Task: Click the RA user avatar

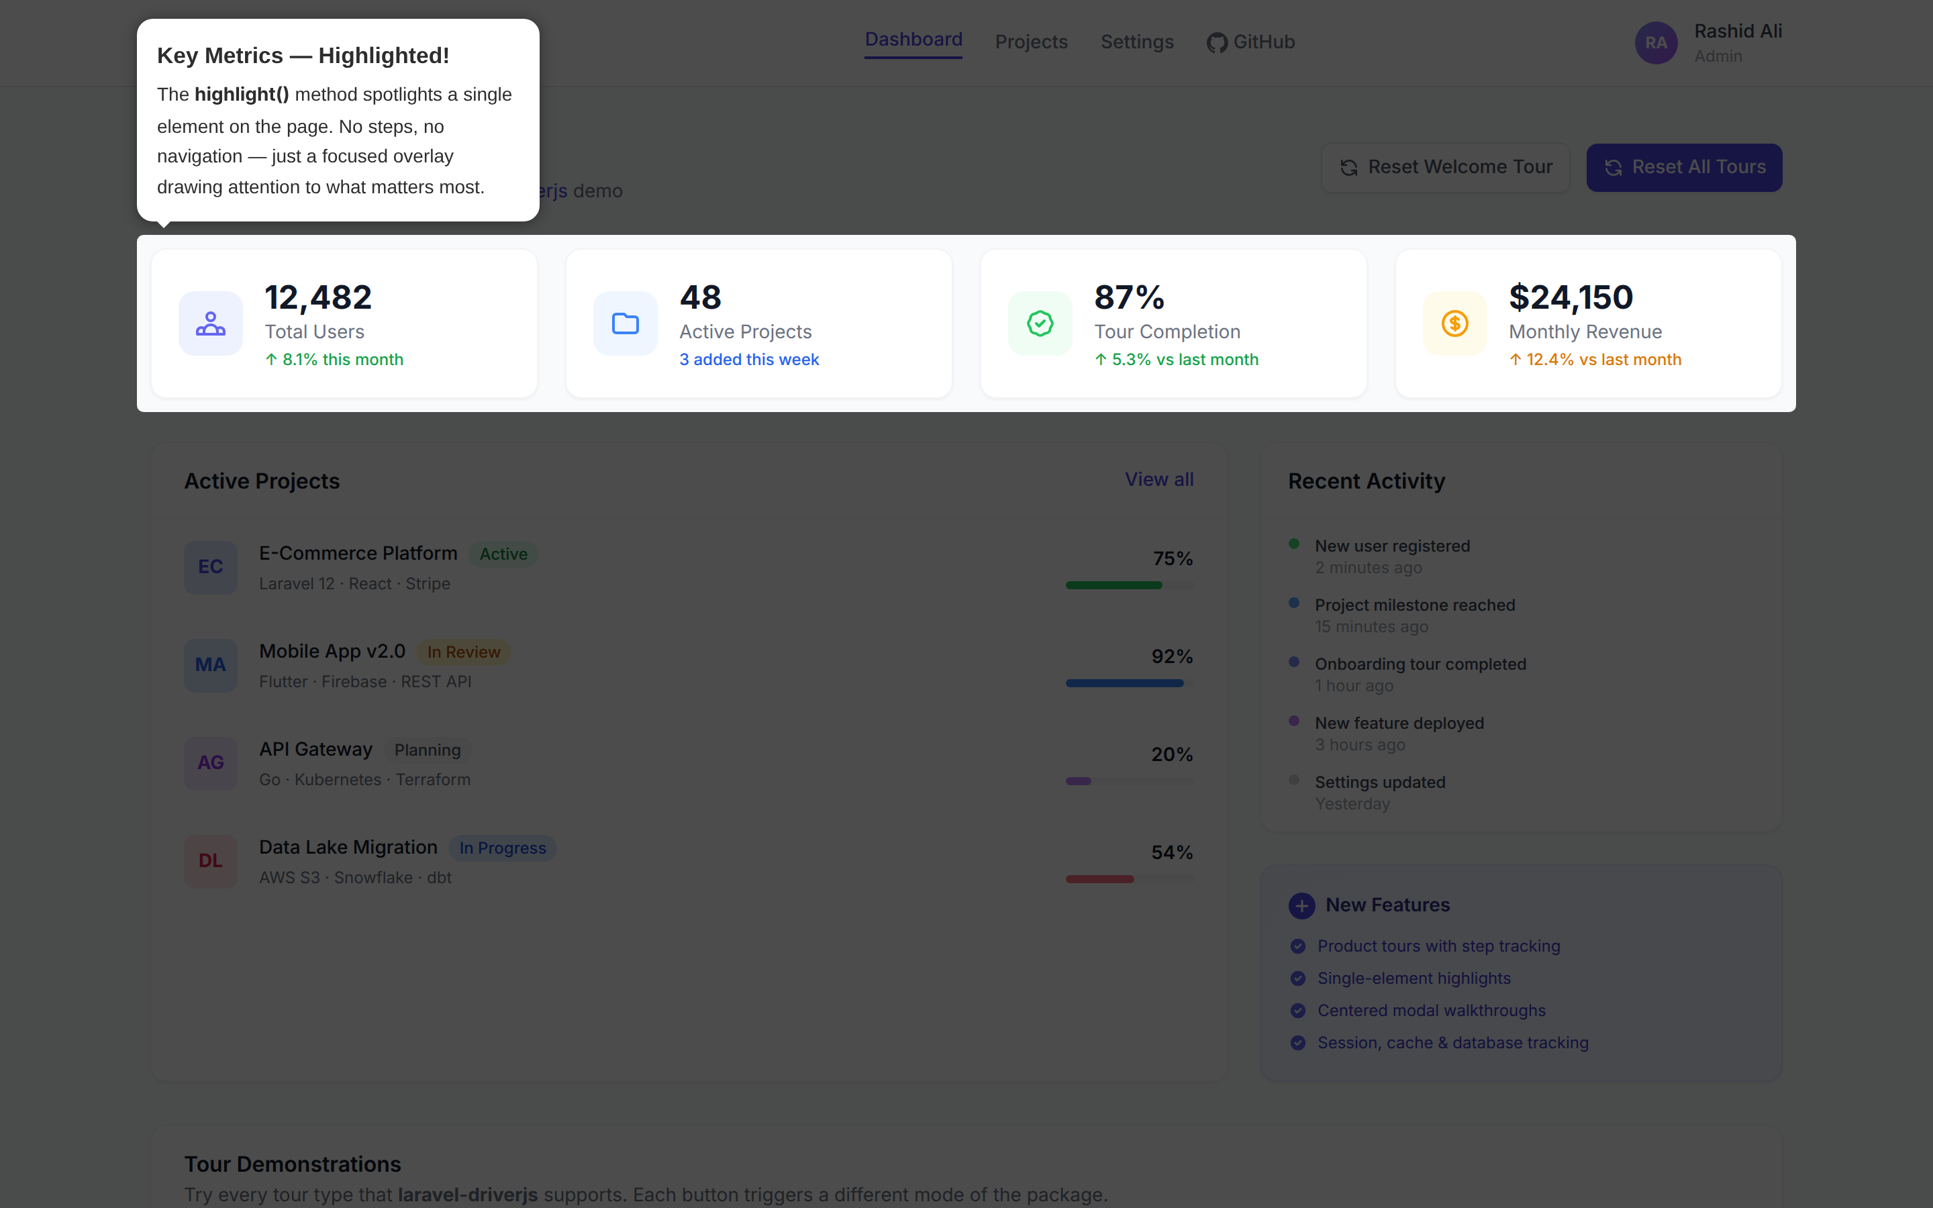Action: [1656, 42]
